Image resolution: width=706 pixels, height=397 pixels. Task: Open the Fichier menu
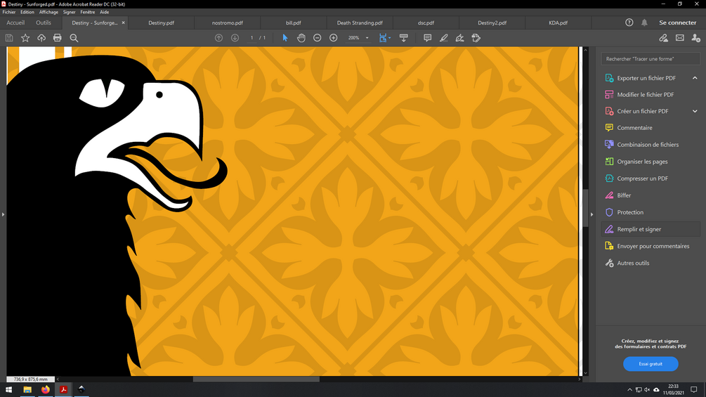[x=9, y=12]
